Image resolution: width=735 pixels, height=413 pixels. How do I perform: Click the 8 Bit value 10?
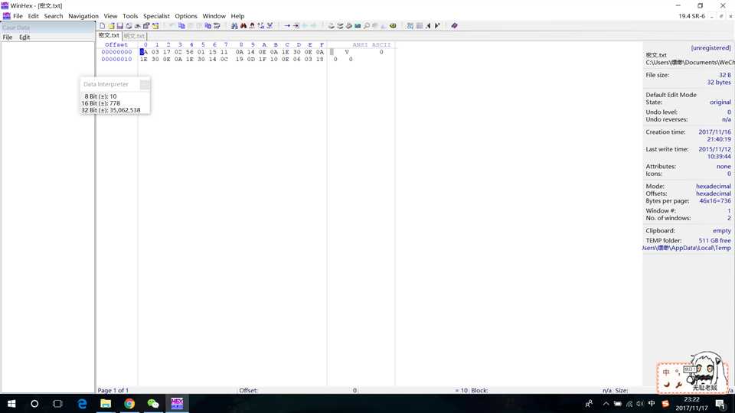[113, 96]
